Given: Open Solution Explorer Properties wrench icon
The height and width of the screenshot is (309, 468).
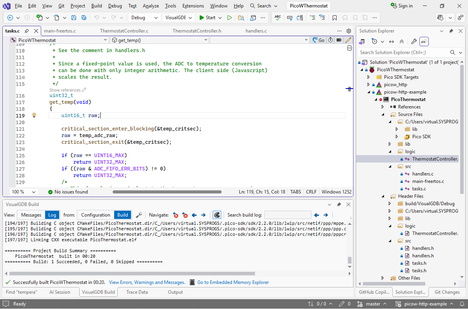Looking at the screenshot, I should (x=413, y=42).
